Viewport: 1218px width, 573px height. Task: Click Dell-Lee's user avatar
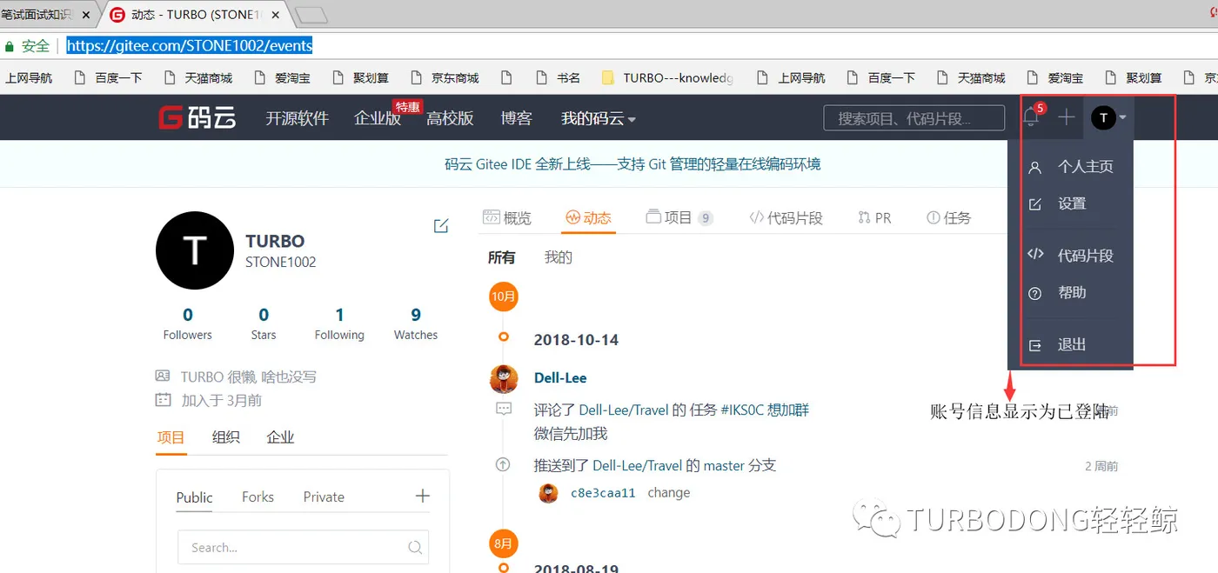click(x=504, y=379)
